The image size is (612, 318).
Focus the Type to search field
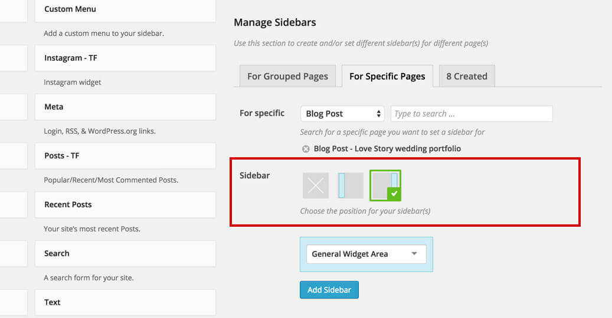[471, 114]
